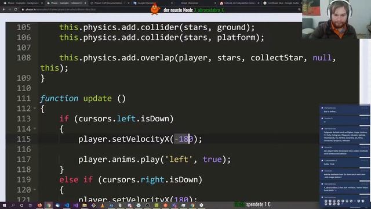The height and width of the screenshot is (209, 371).
Task: Click line number 111 in the gutter
Action: pos(24,98)
